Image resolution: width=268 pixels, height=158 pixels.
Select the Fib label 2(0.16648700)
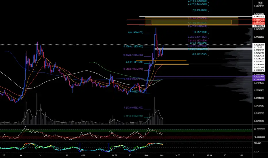pos(200,10)
